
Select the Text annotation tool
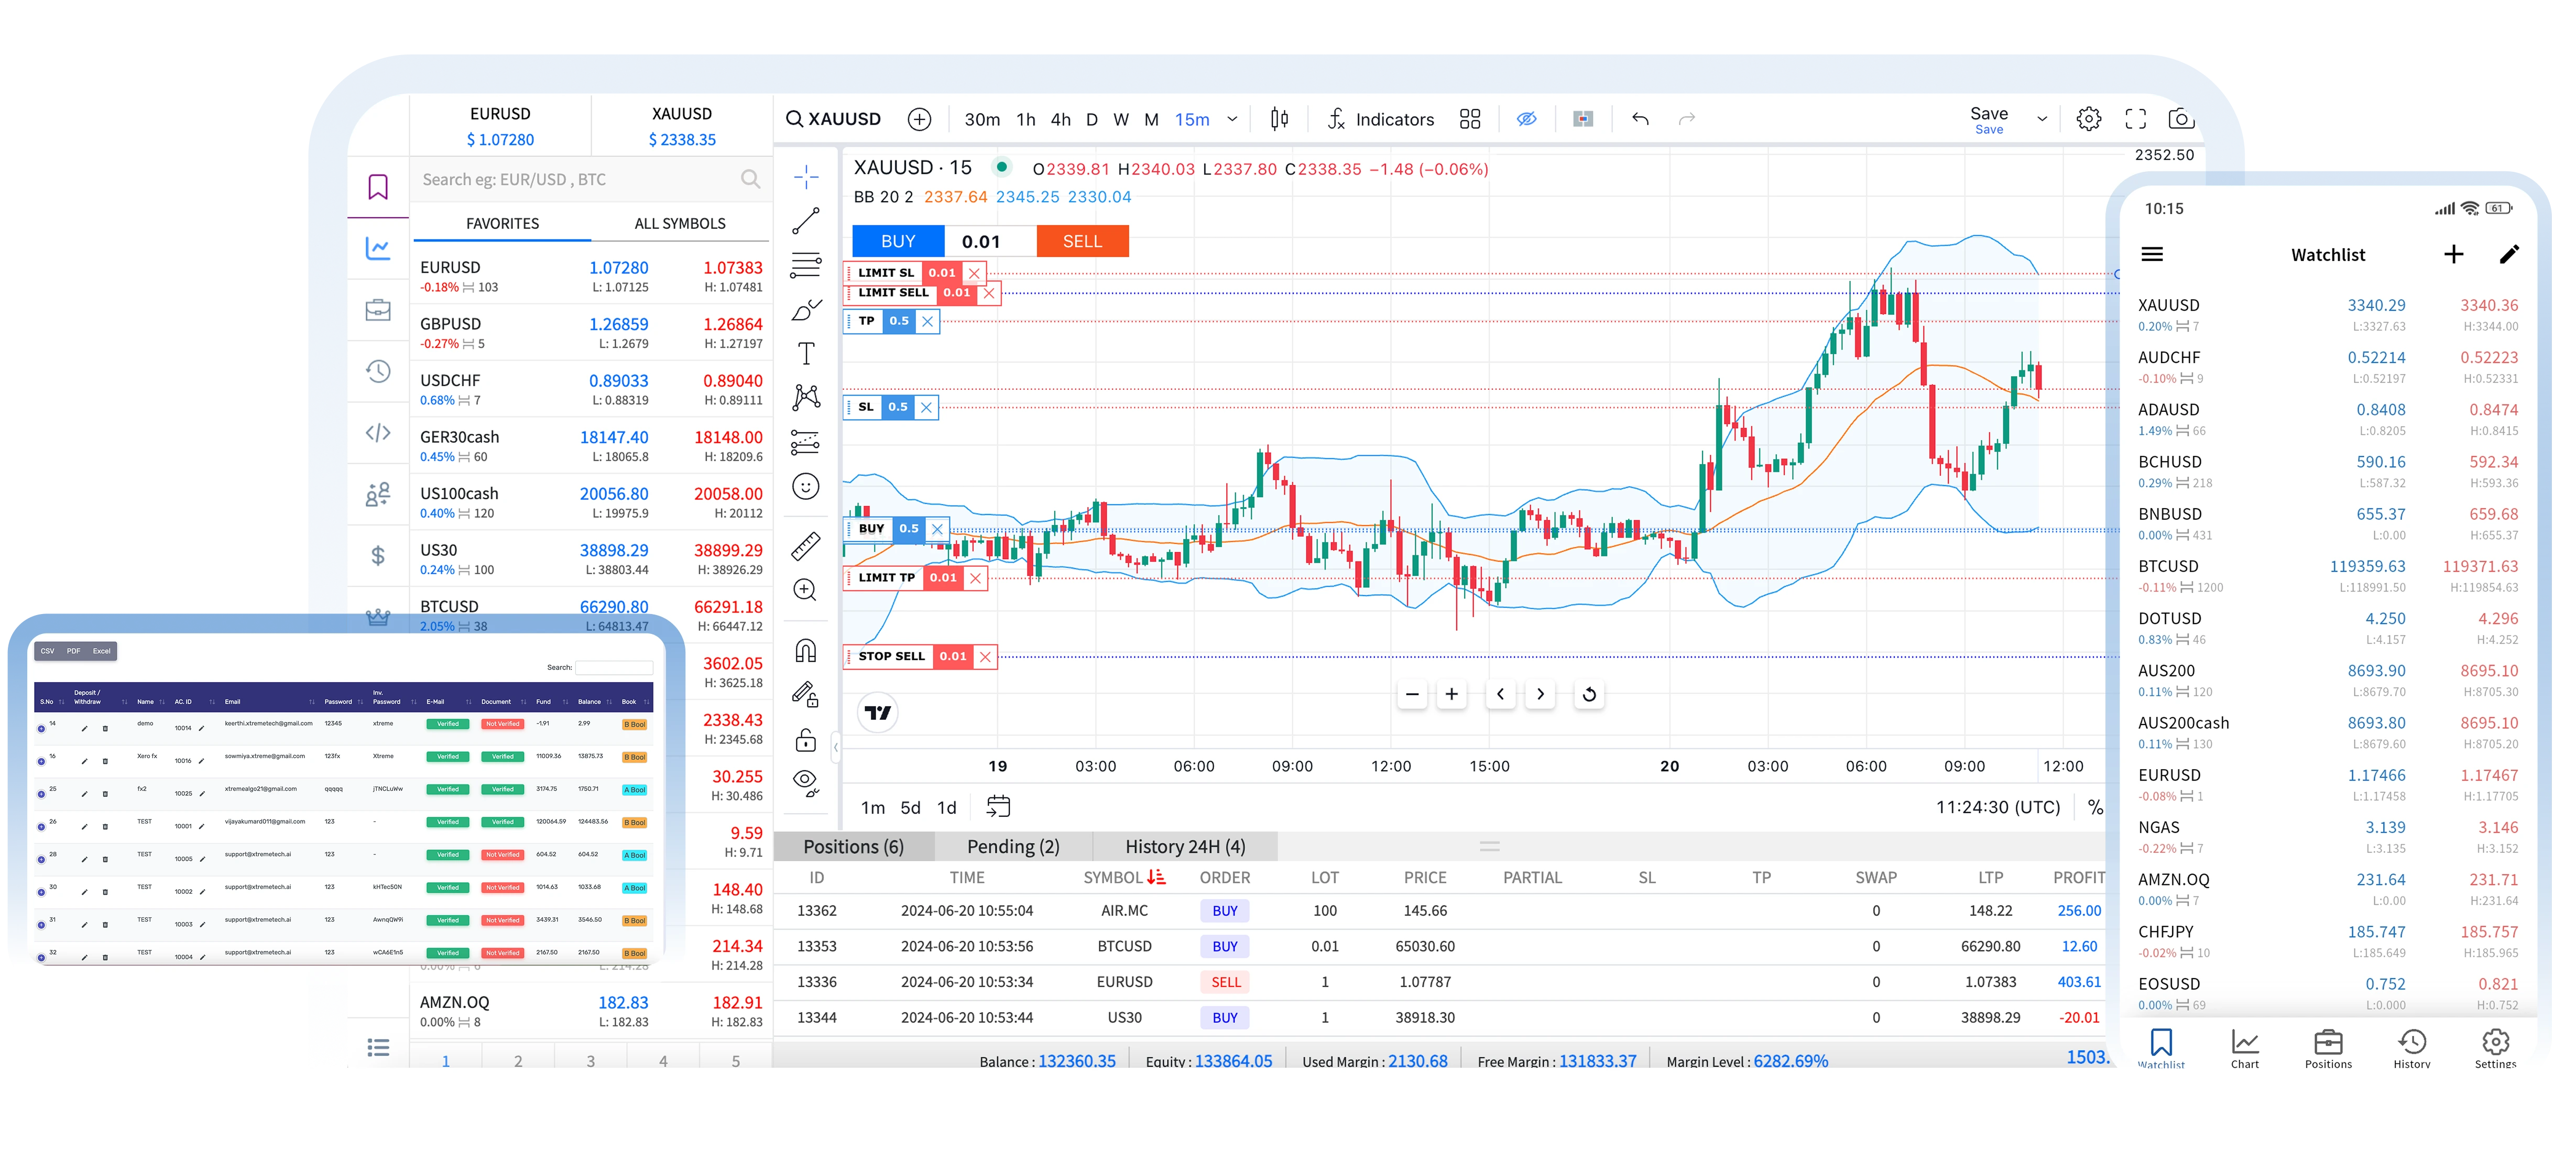click(x=806, y=353)
